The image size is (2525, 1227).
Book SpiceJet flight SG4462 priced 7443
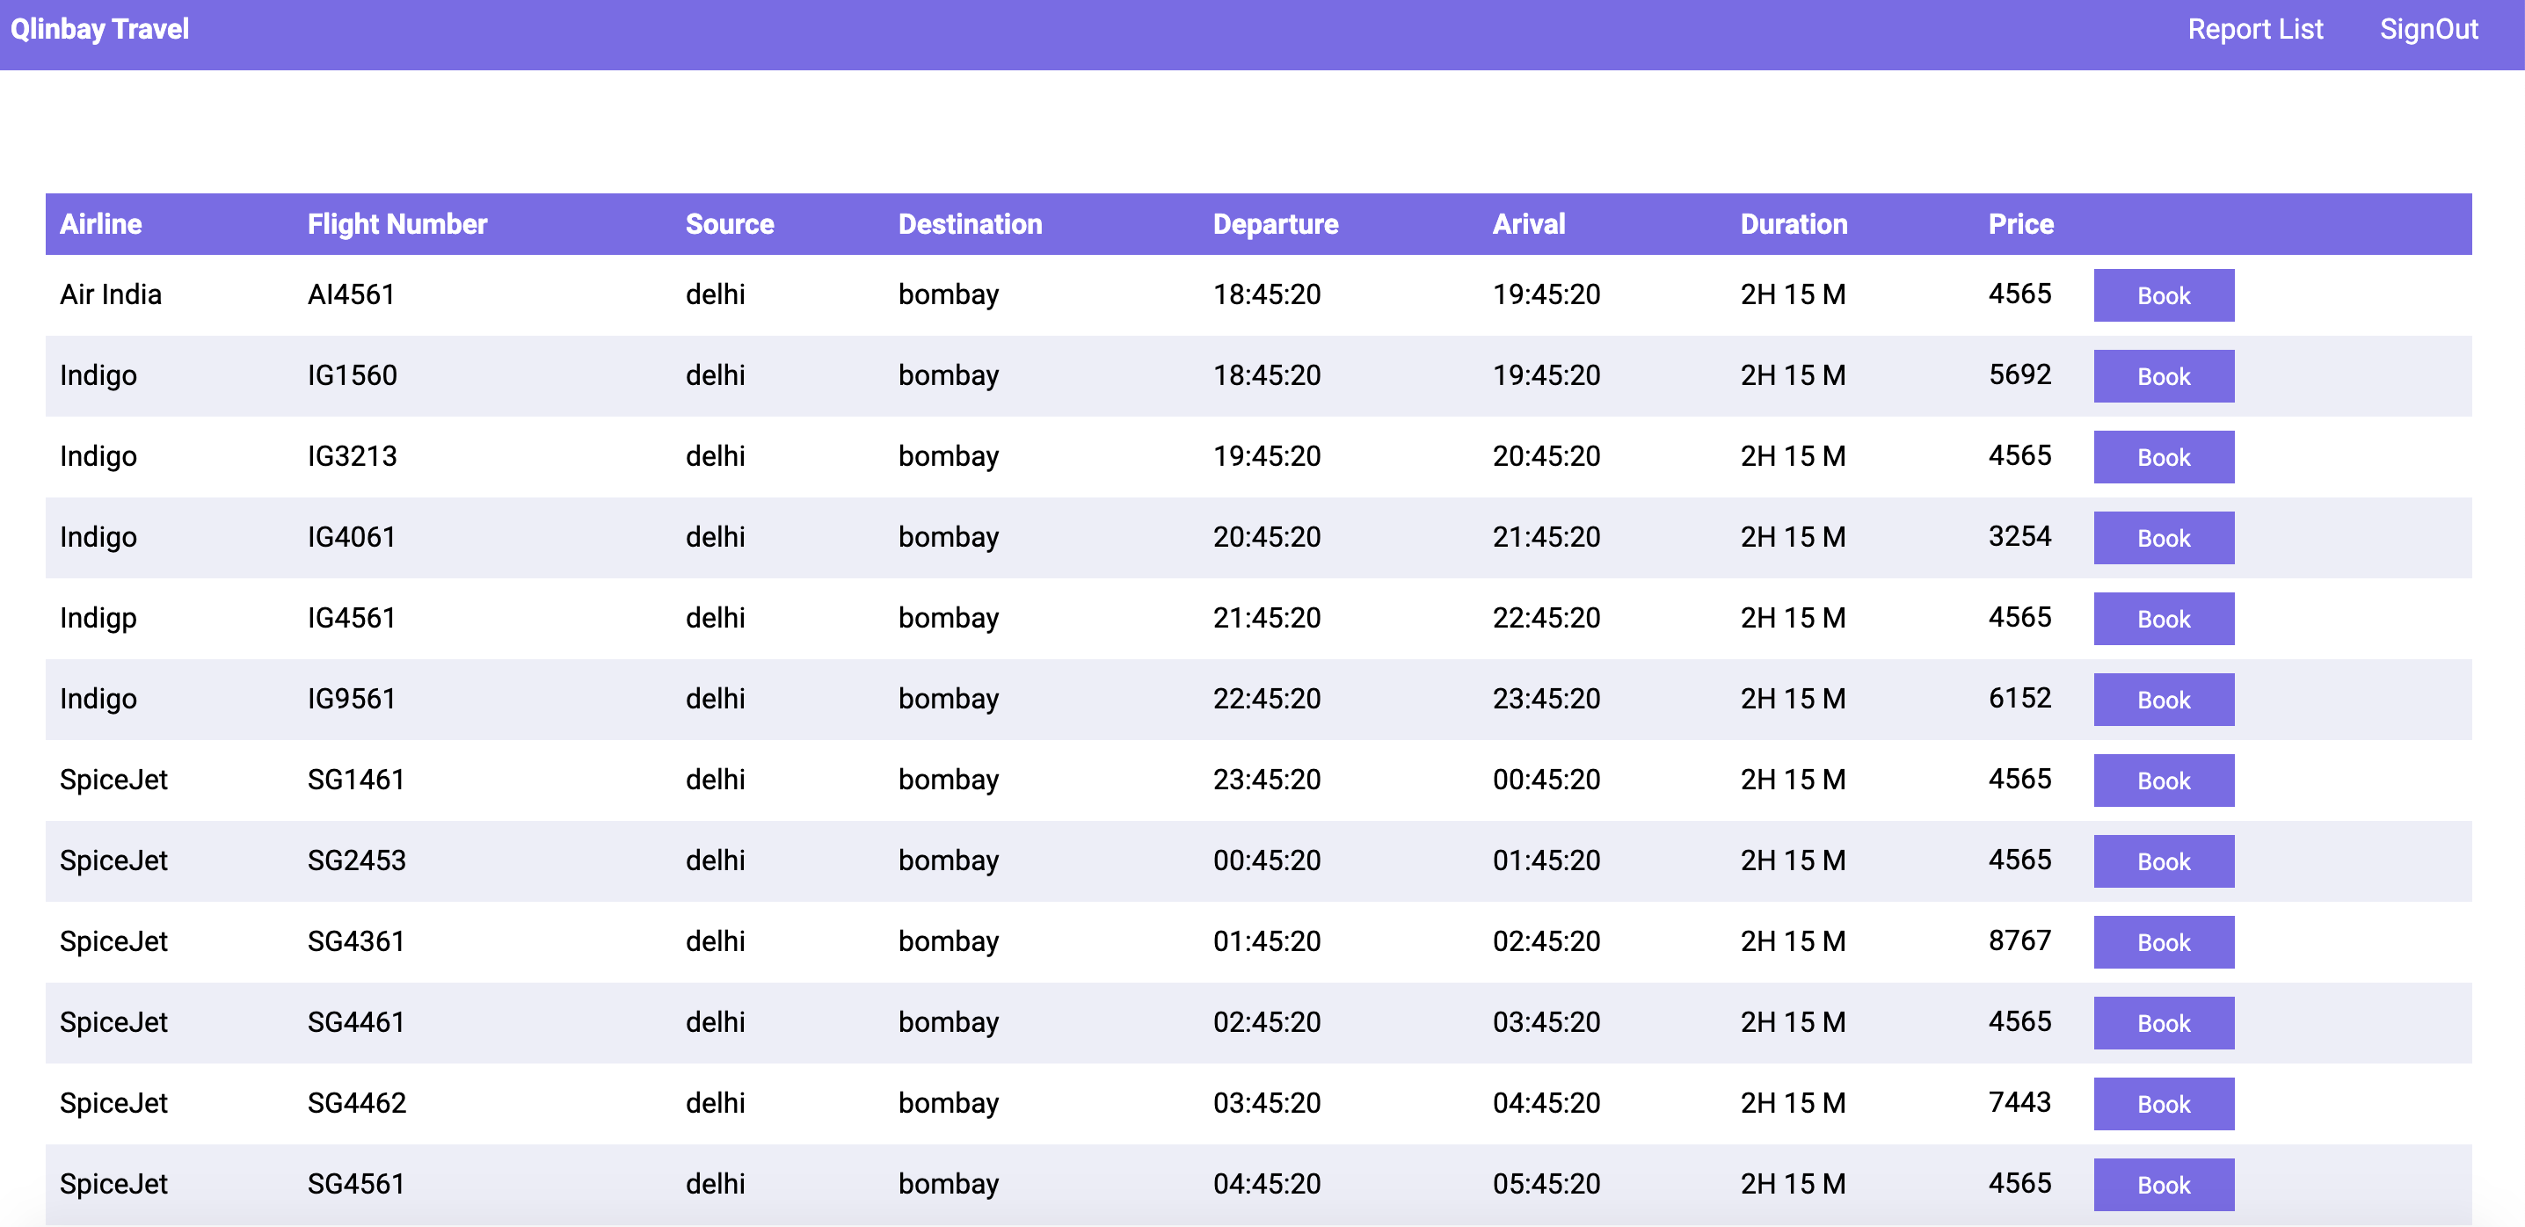point(2164,1104)
